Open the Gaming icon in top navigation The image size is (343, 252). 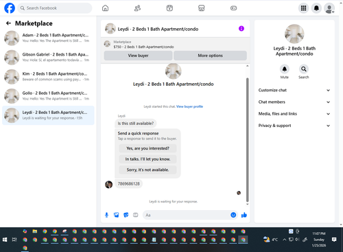tap(233, 8)
